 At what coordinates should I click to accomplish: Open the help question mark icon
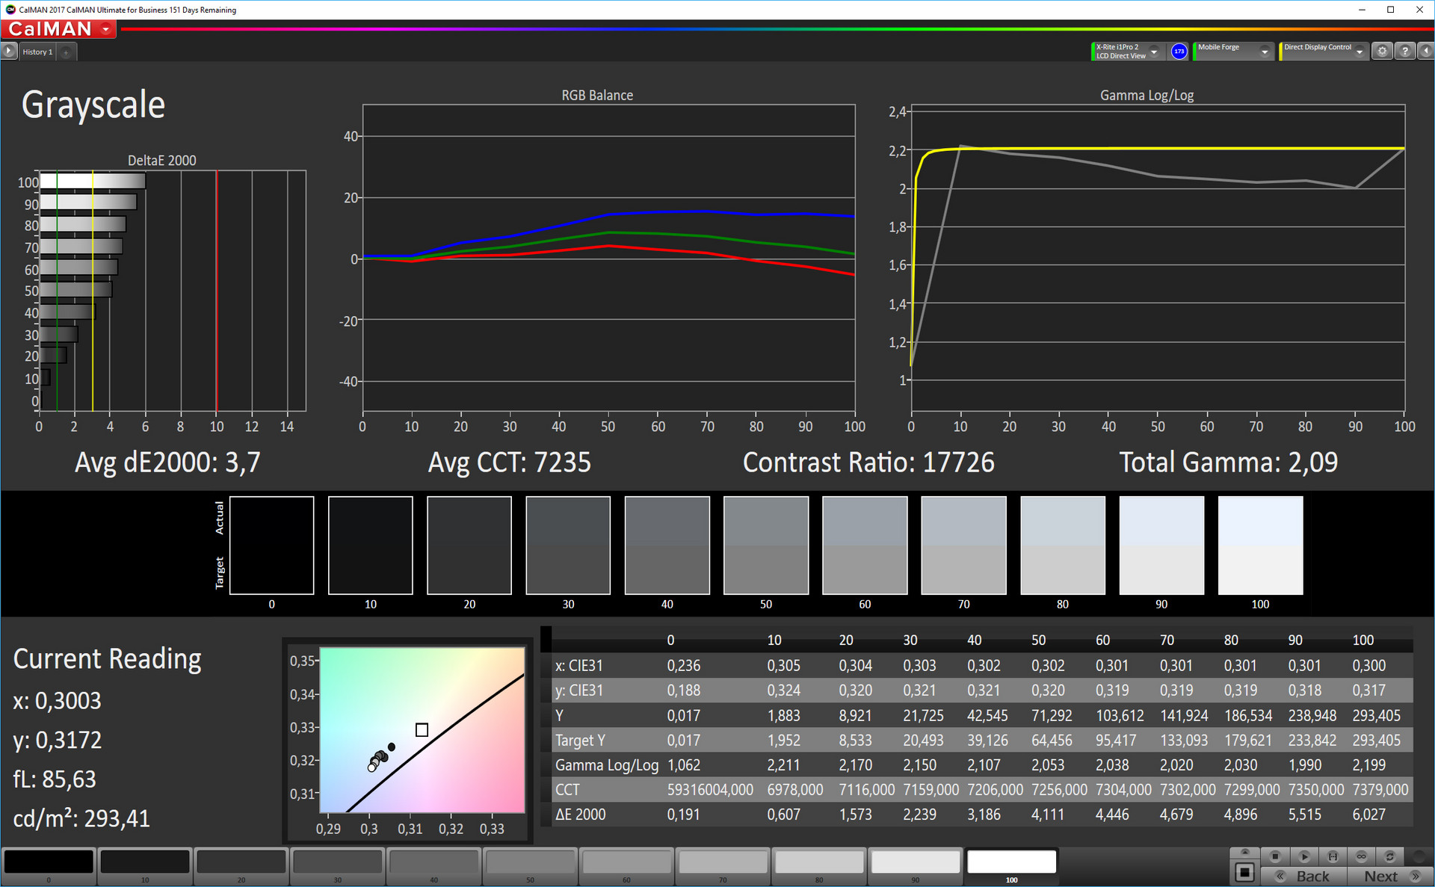point(1404,52)
